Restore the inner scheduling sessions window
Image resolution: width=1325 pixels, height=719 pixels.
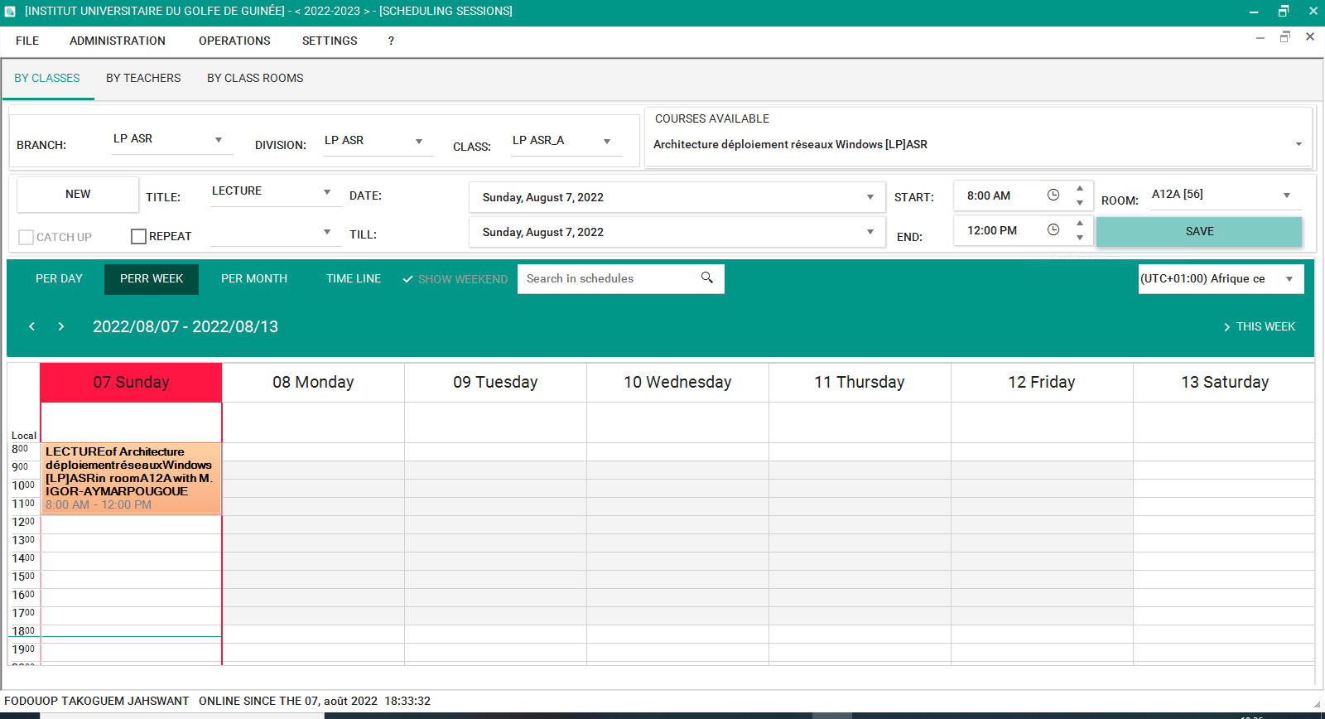pyautogui.click(x=1285, y=36)
